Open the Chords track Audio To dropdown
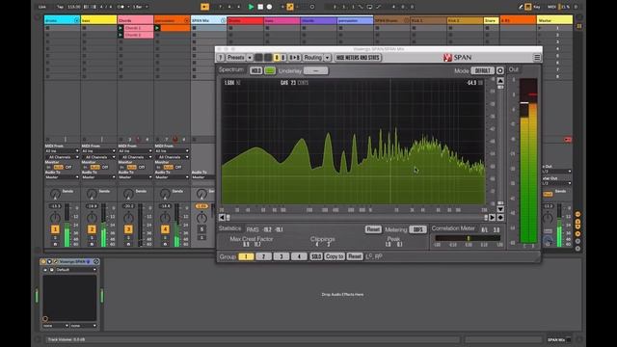Screen dimensions: 617x347 coord(135,177)
